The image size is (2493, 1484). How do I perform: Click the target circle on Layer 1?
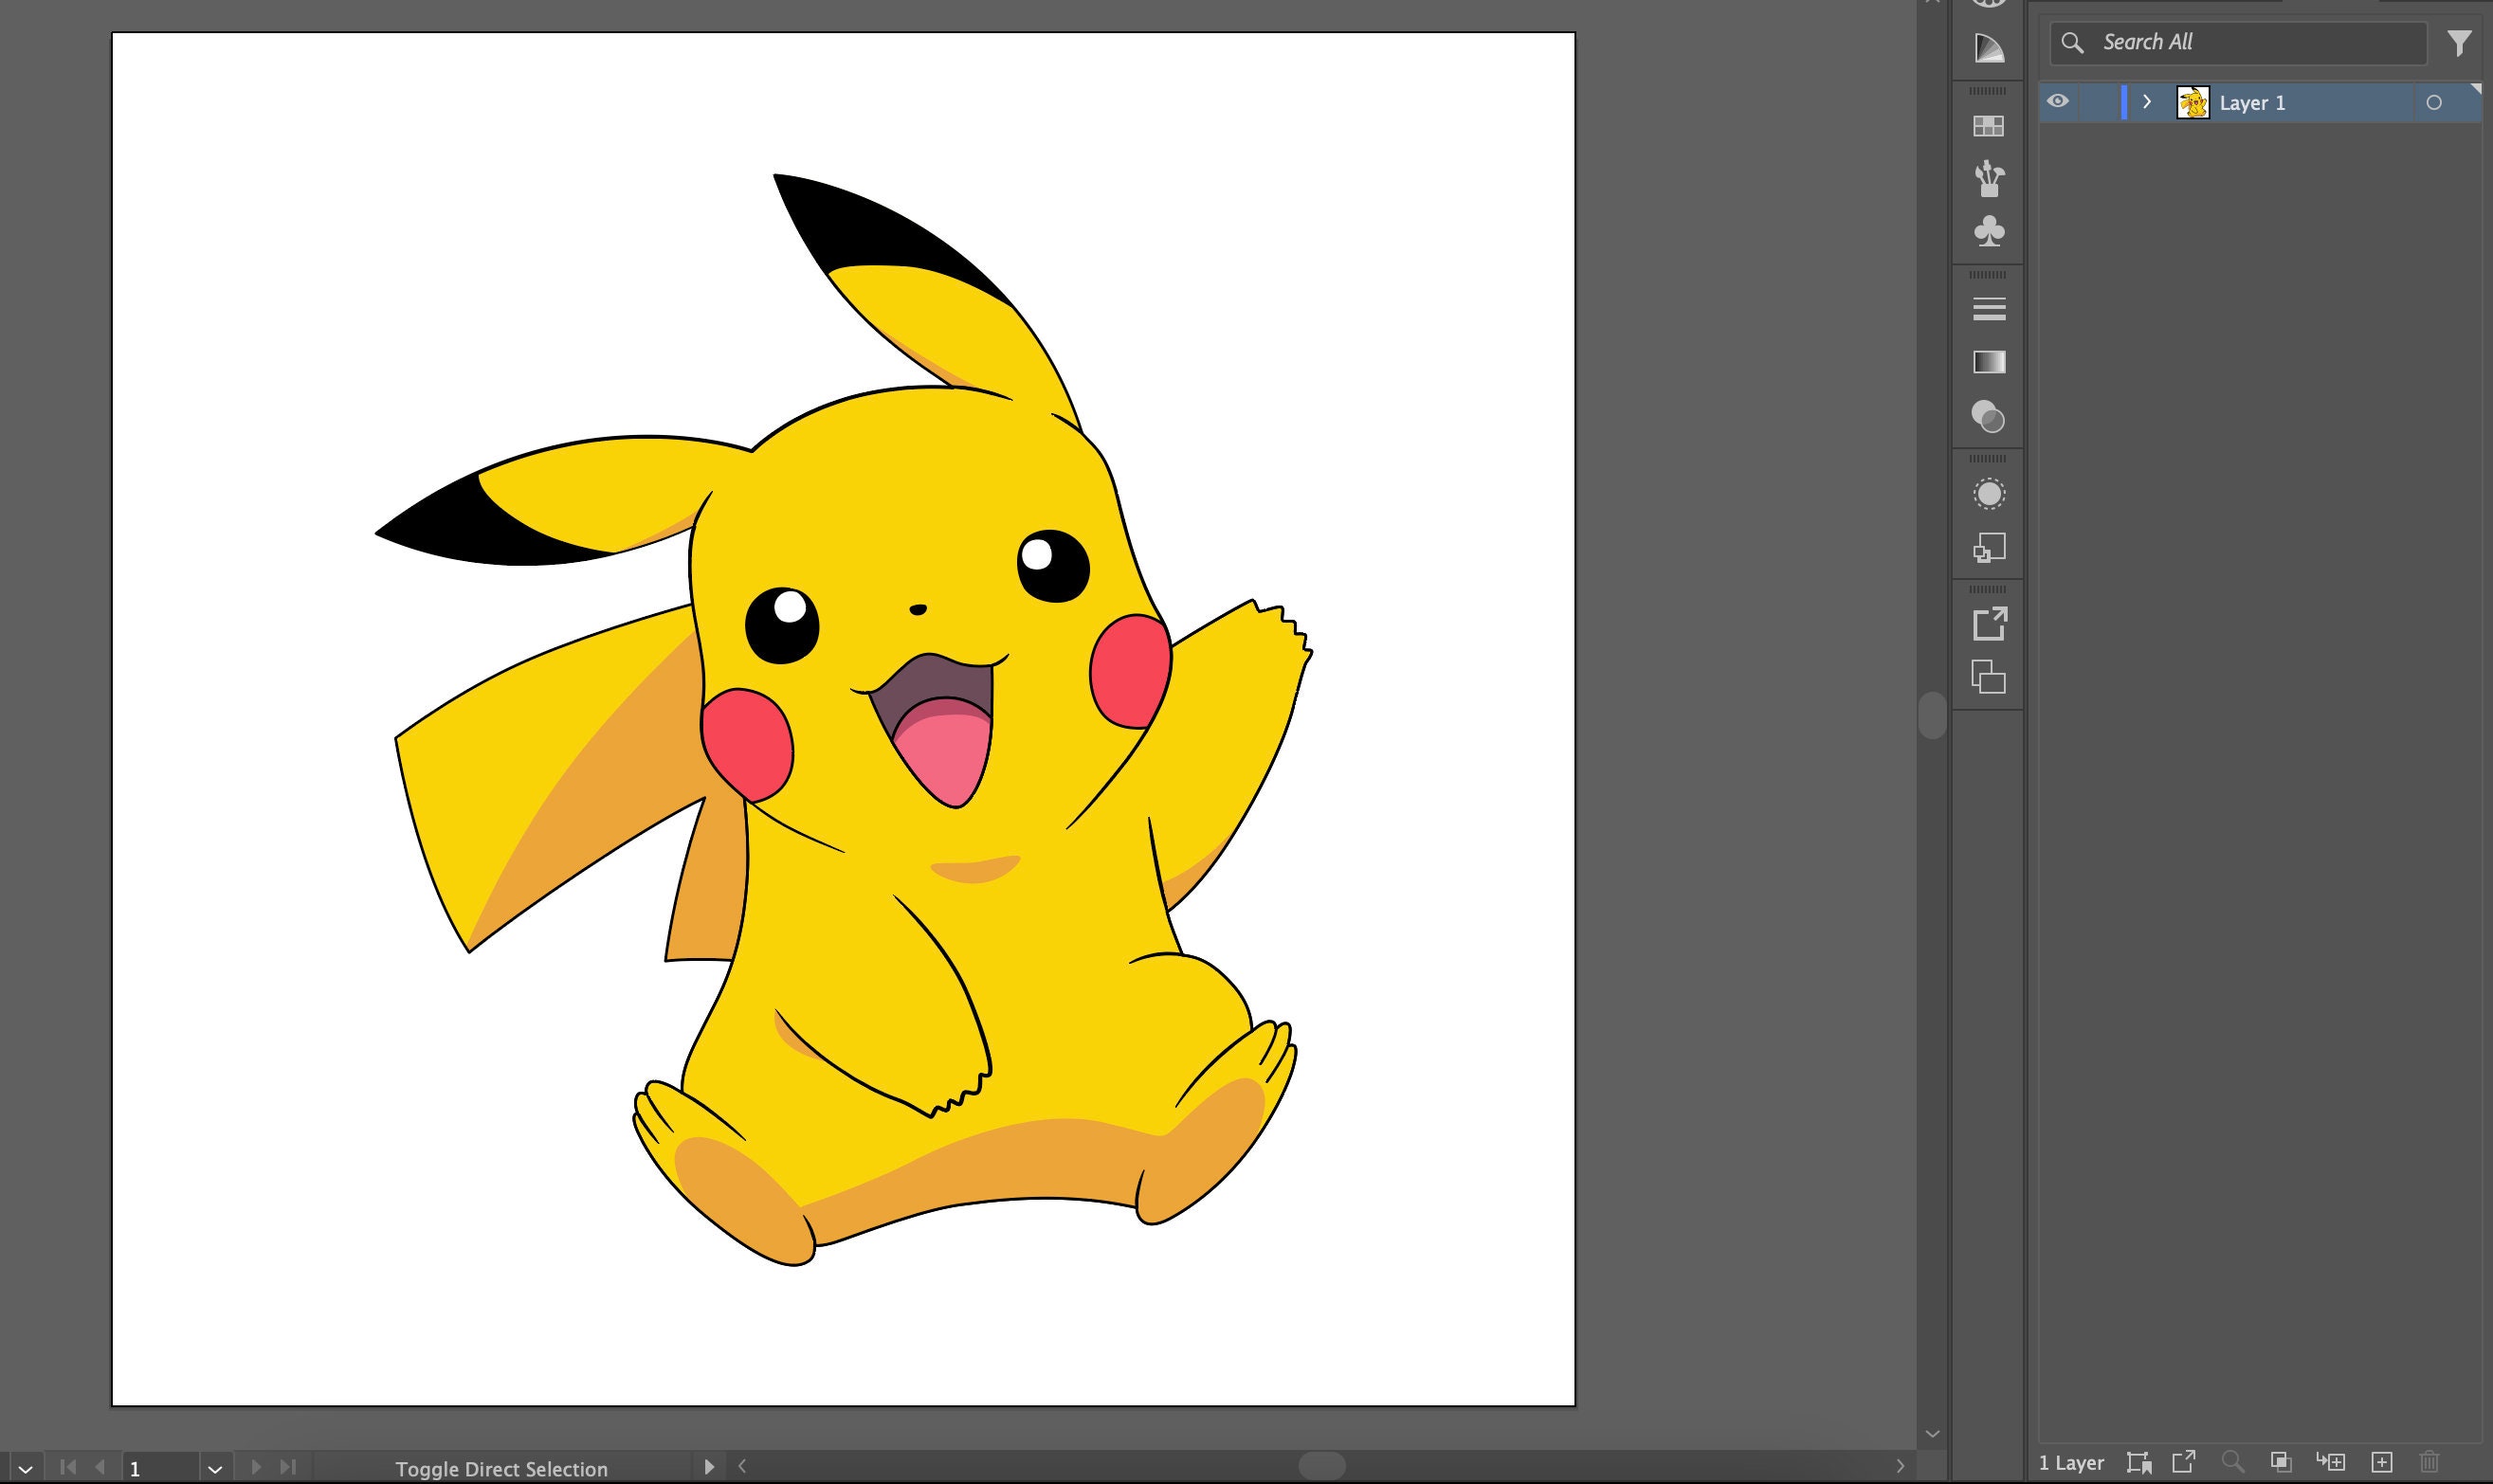pyautogui.click(x=2434, y=102)
